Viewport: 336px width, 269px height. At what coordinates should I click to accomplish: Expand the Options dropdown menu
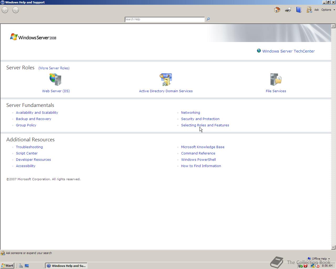click(x=328, y=10)
